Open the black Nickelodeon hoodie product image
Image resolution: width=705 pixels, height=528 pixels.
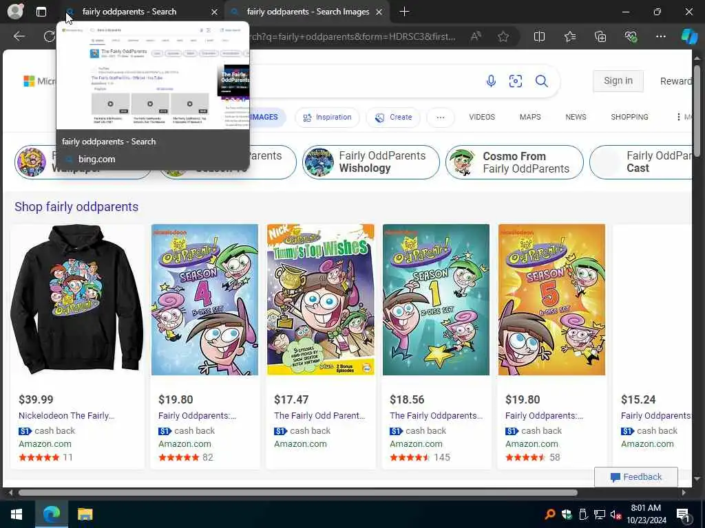[77, 300]
